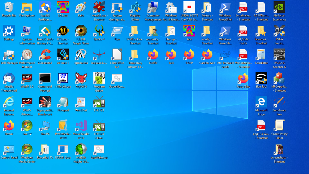Select the Task Manager icon
The height and width of the screenshot is (174, 309).
9,54
